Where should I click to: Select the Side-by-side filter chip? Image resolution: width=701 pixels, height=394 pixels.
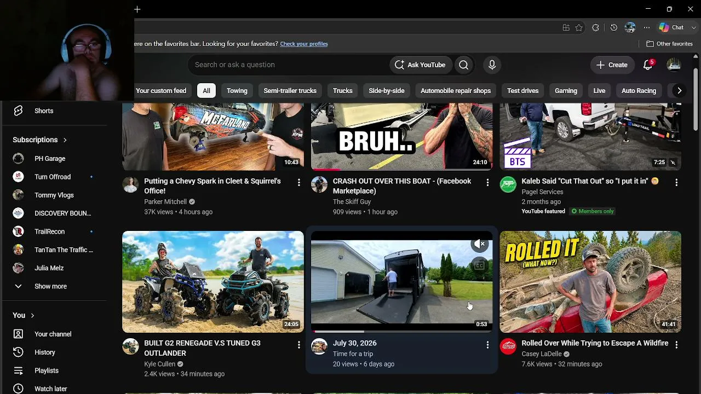pyautogui.click(x=387, y=91)
